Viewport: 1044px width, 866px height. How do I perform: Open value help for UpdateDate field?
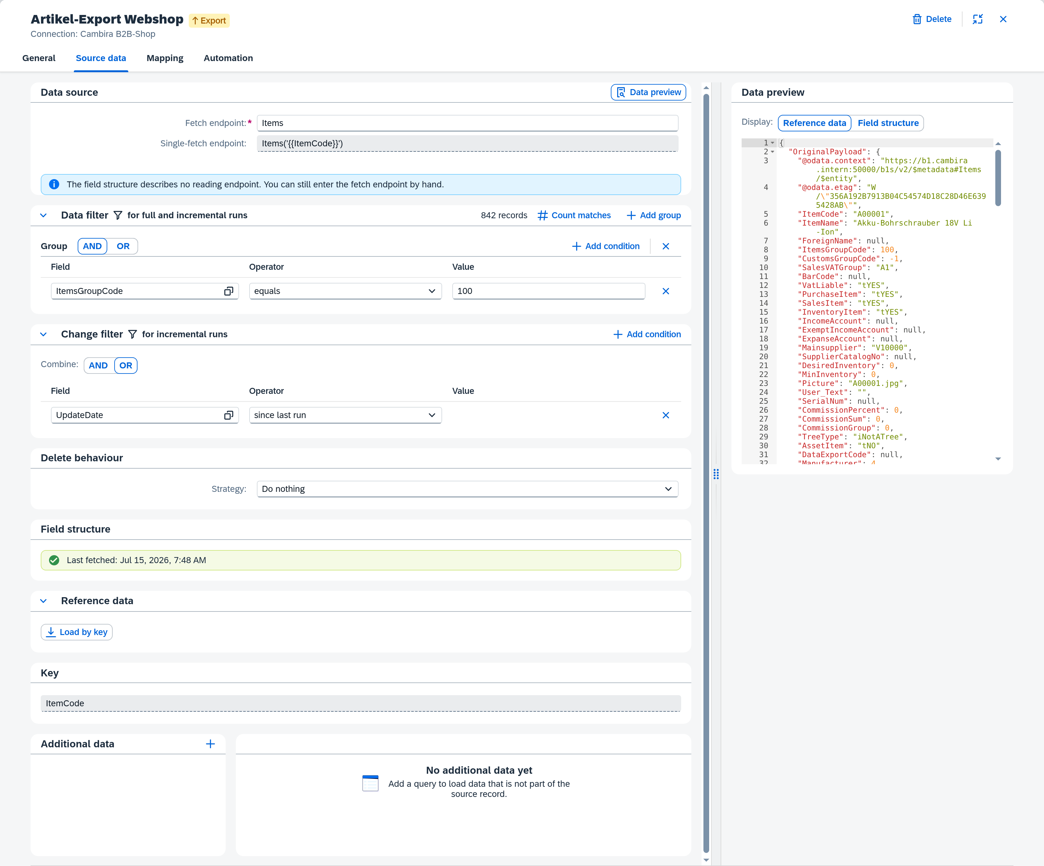pos(229,416)
